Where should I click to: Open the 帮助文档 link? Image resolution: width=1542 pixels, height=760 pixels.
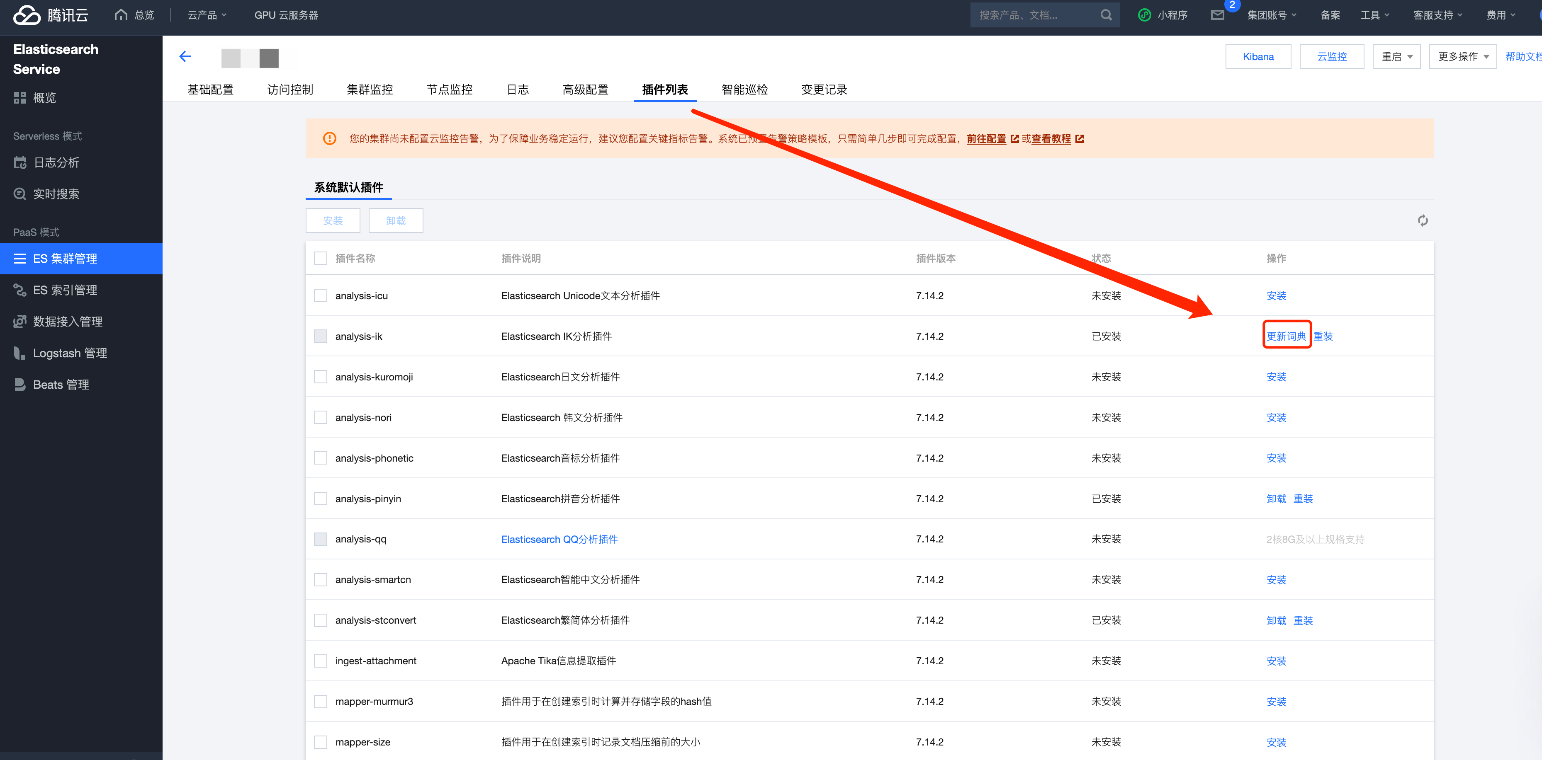tap(1523, 57)
